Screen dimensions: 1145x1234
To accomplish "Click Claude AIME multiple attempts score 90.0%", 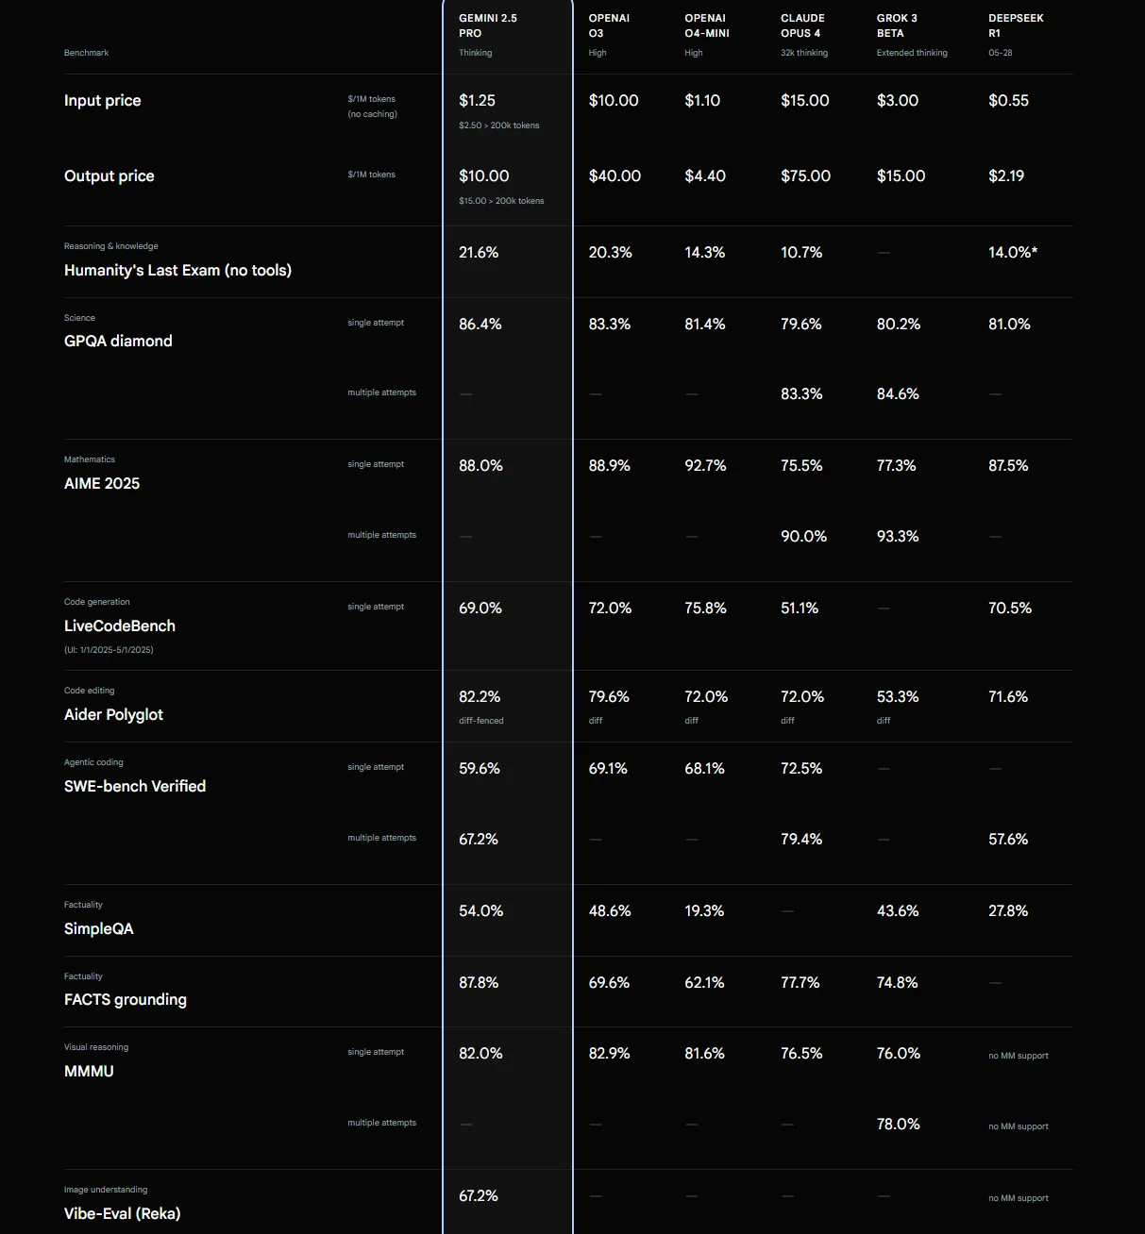I will [803, 536].
